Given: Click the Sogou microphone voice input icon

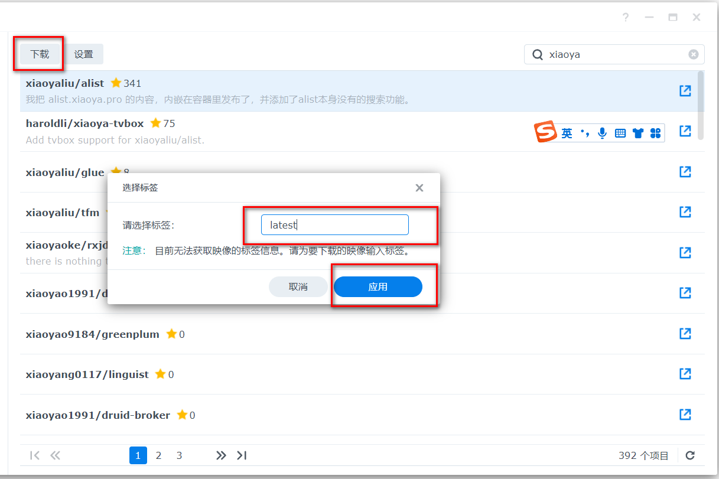Looking at the screenshot, I should (602, 133).
